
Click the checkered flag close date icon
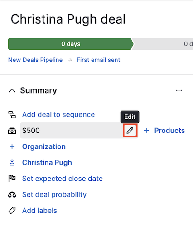coord(12,179)
